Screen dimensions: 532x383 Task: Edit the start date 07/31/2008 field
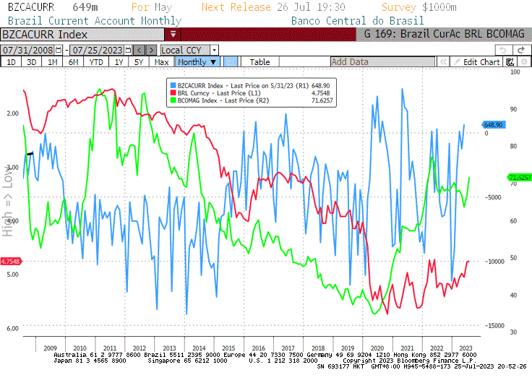27,50
